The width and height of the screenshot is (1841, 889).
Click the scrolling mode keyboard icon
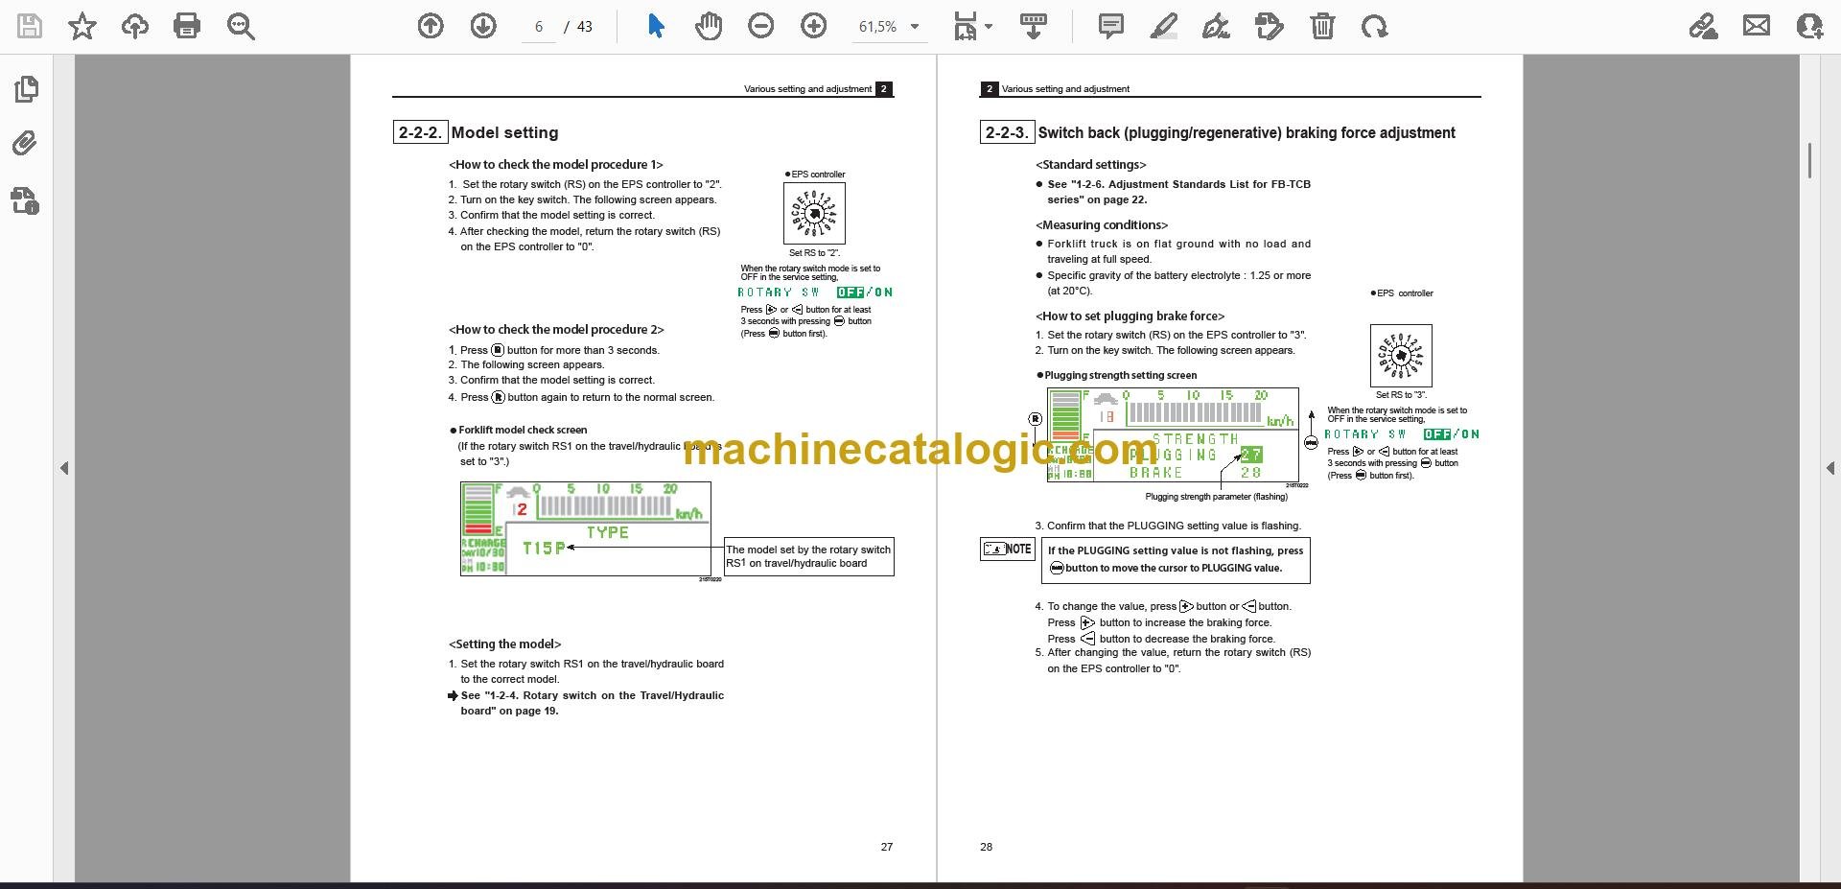tap(1034, 26)
